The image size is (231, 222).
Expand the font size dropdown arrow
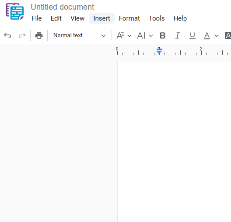click(151, 35)
